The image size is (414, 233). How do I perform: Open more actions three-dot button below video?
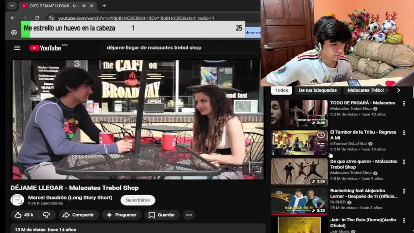coord(189,215)
